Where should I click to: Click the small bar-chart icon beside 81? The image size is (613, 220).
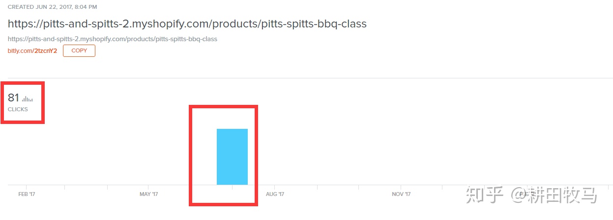28,99
